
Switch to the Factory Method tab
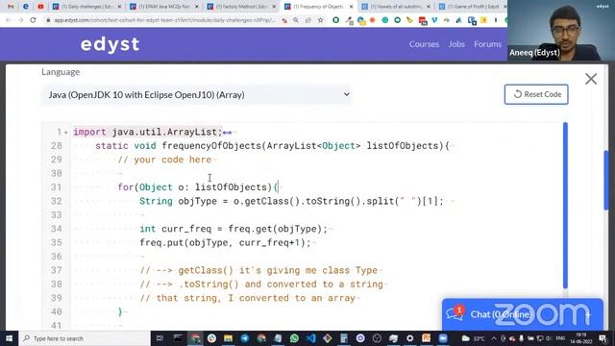241,7
